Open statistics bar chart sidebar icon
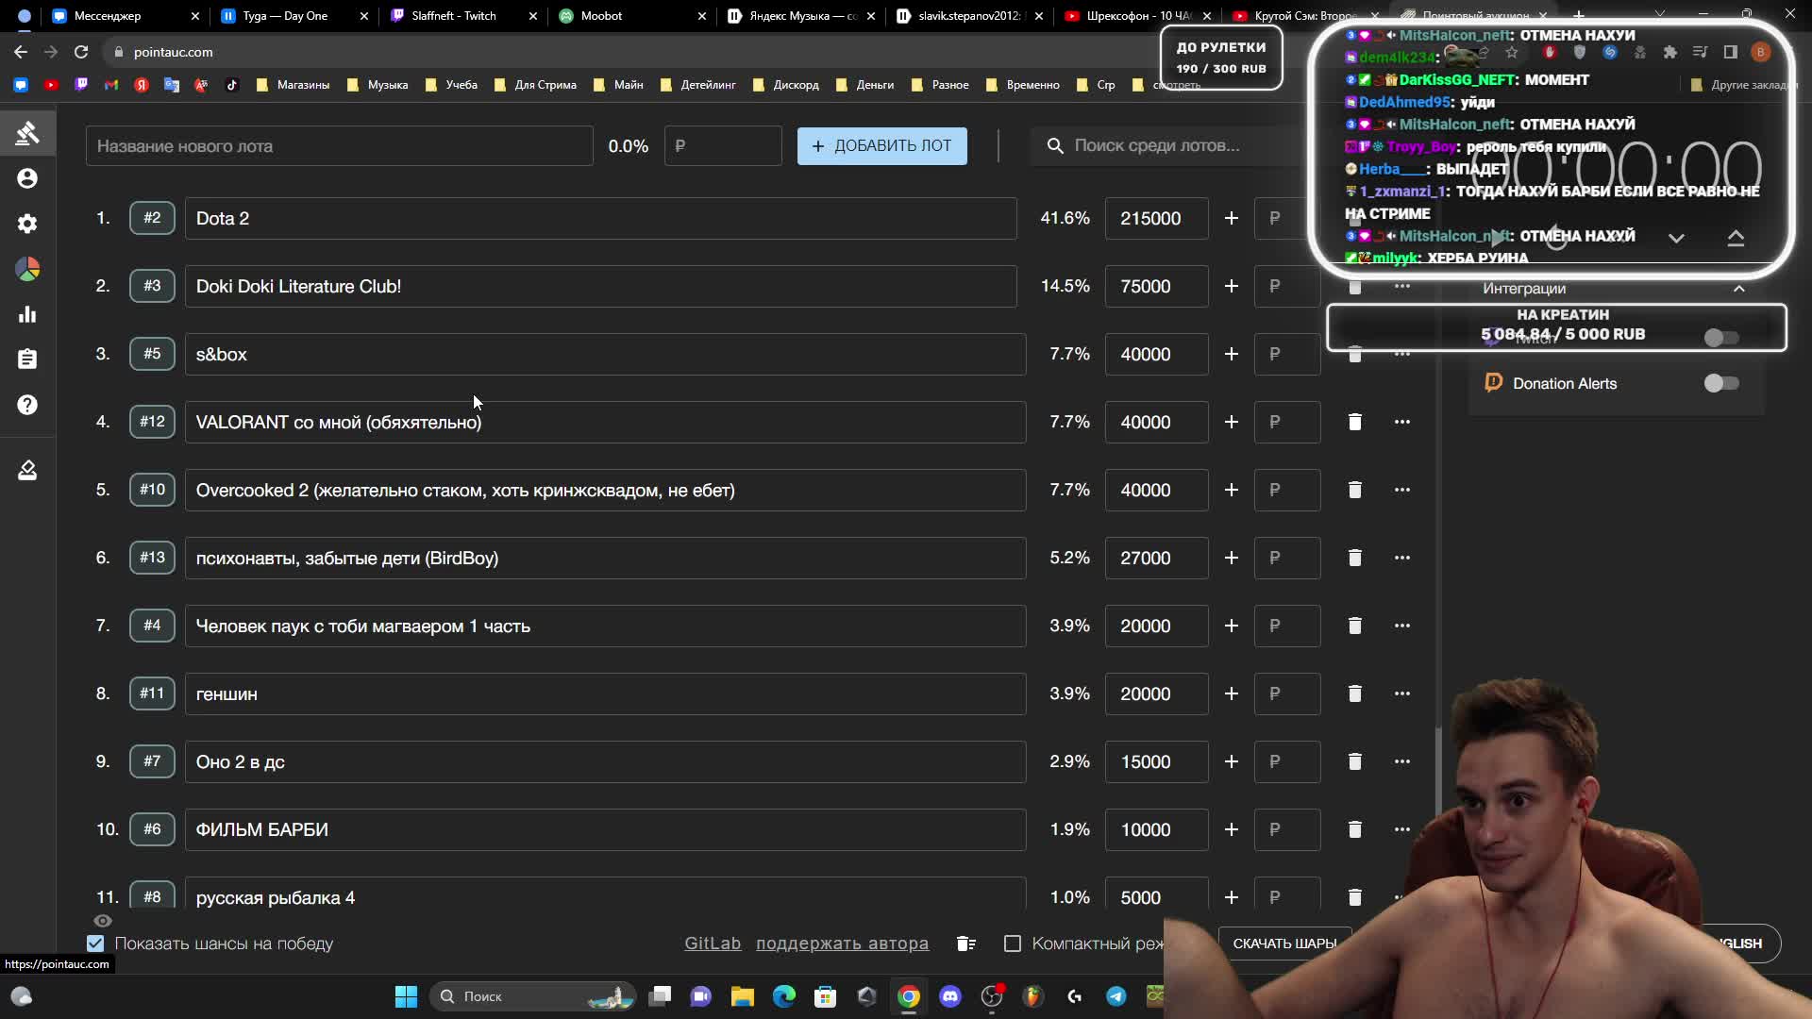The height and width of the screenshot is (1019, 1812). point(27,314)
